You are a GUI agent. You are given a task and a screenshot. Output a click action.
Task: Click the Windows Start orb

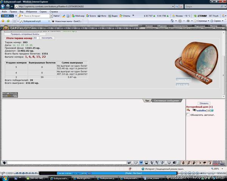coord(5,178)
